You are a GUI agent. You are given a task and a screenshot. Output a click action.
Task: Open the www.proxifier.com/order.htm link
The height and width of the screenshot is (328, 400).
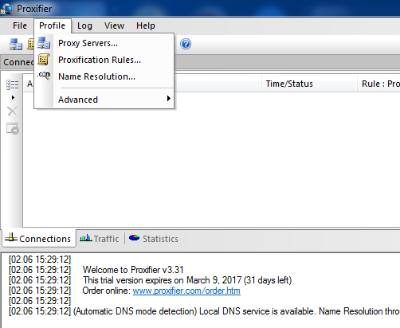point(186,291)
